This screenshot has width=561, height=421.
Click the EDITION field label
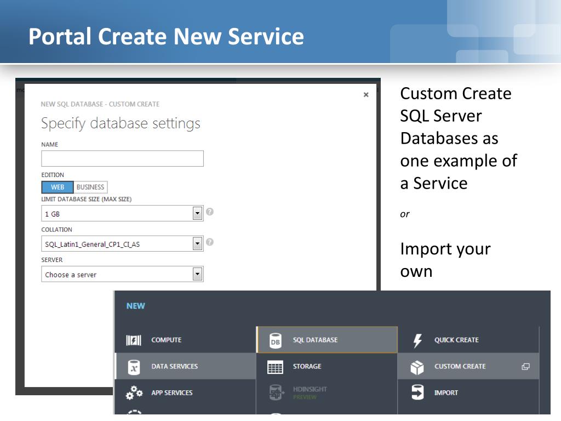(x=53, y=175)
